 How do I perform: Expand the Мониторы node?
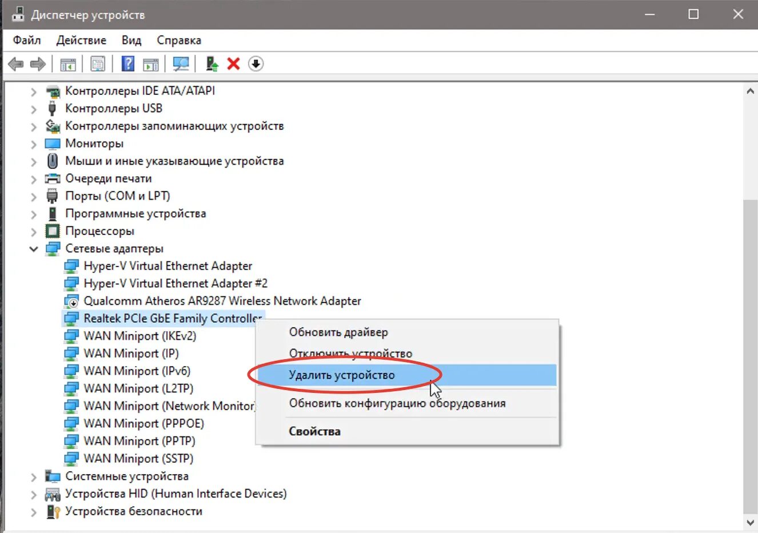pyautogui.click(x=34, y=144)
